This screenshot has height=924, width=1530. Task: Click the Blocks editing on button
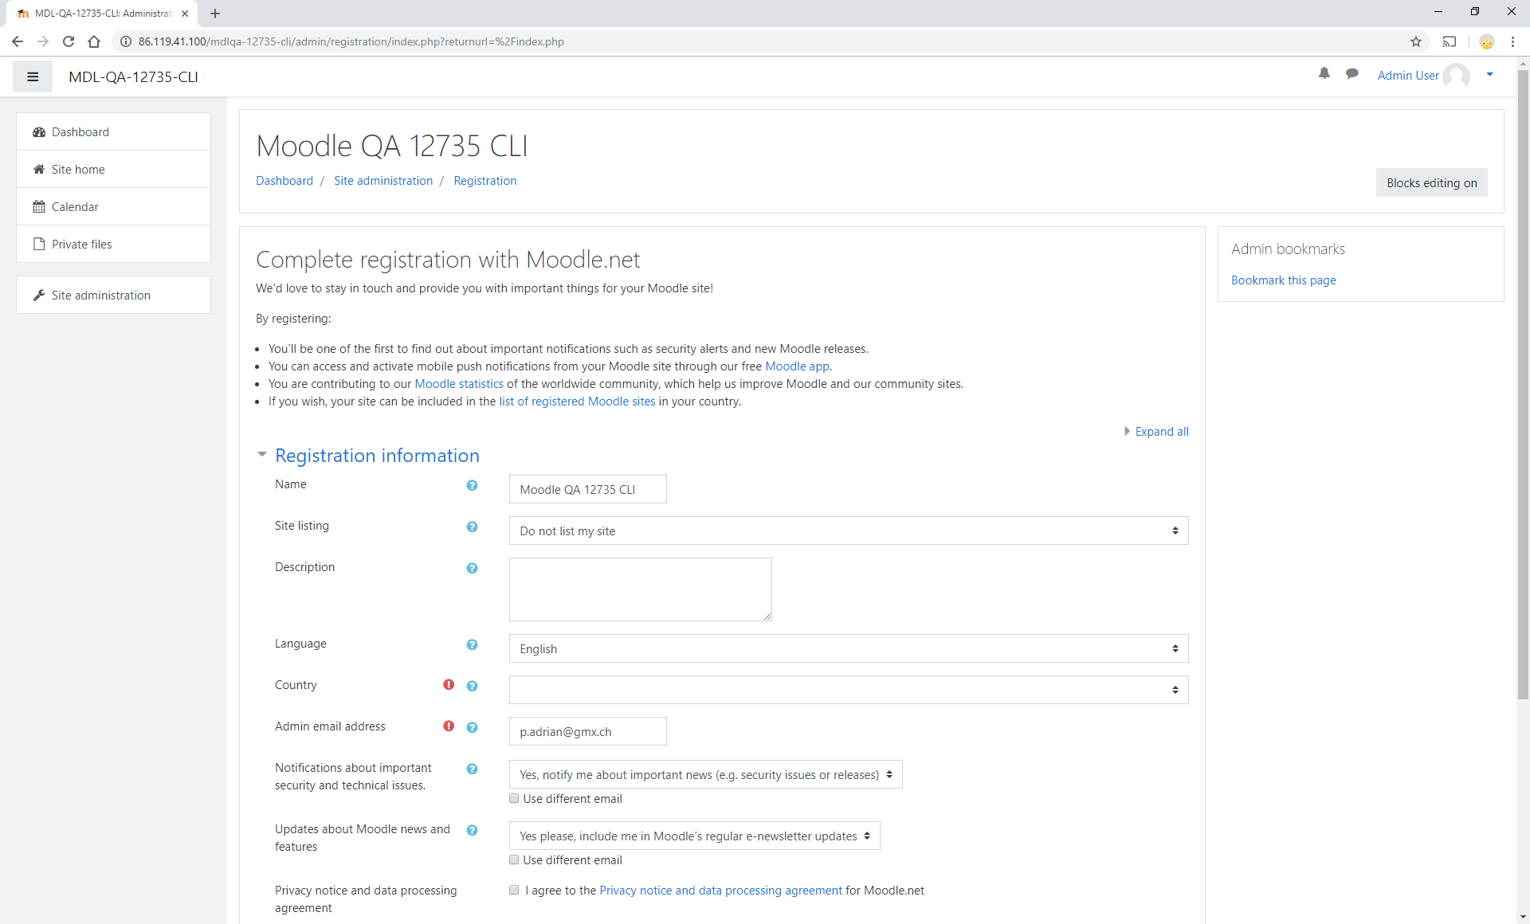(1431, 182)
